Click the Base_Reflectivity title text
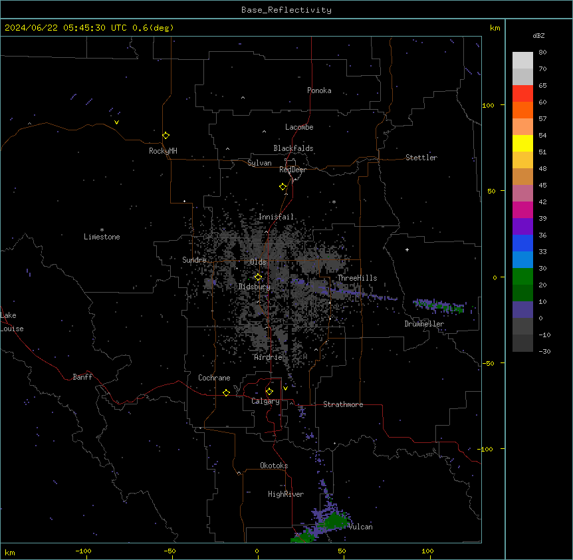The height and width of the screenshot is (560, 573). [286, 10]
